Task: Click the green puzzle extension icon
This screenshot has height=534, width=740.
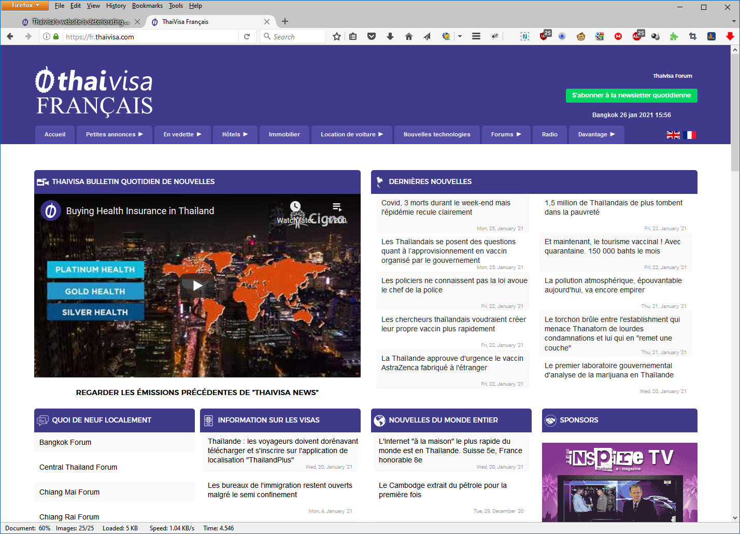Action: [674, 36]
